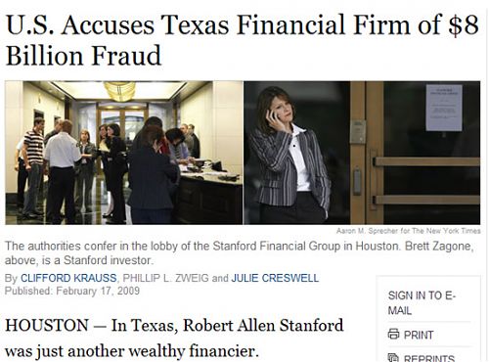
Task: Enlarge photo of woman on phone
Action: coord(362,153)
